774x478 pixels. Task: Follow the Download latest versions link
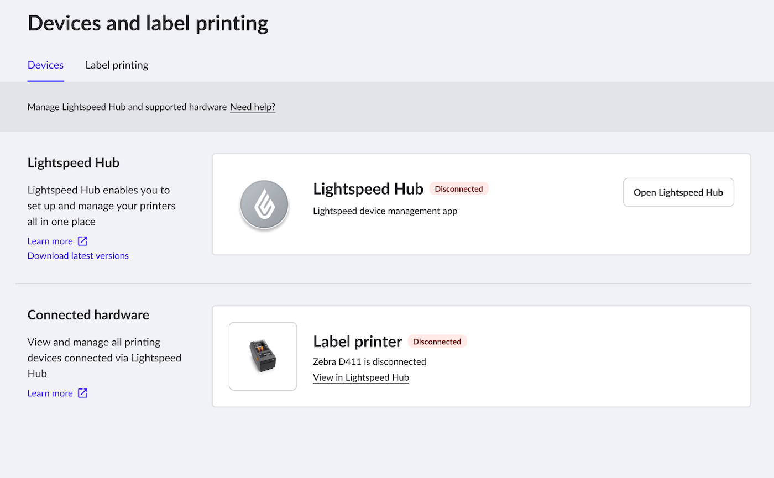pos(78,256)
